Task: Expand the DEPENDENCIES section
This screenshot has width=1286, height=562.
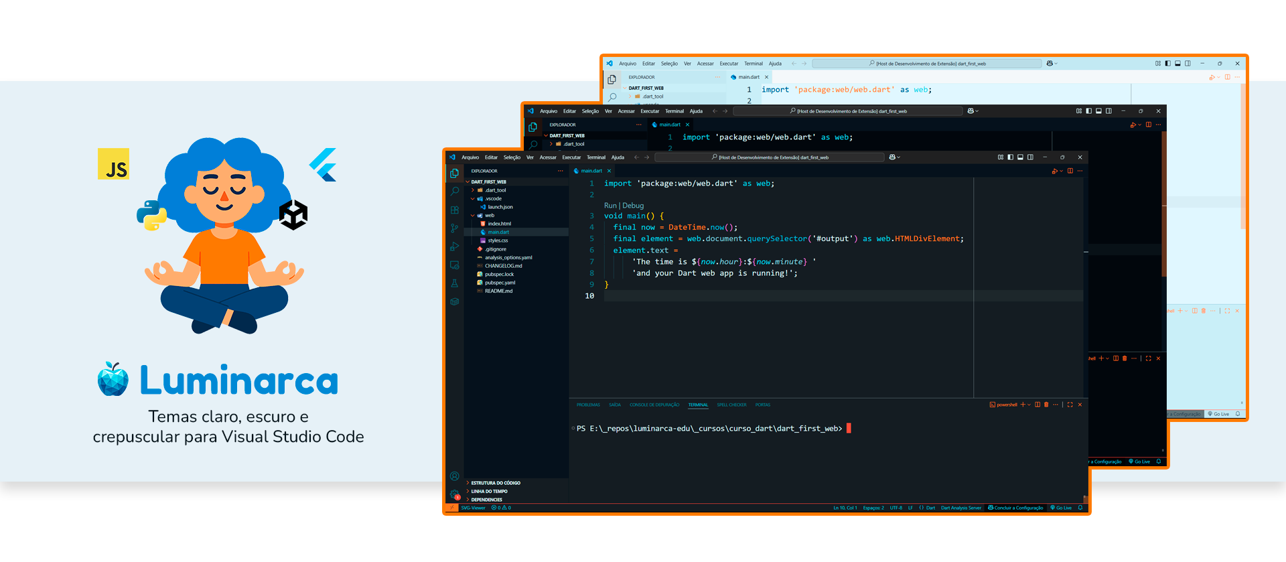Action: [516, 499]
